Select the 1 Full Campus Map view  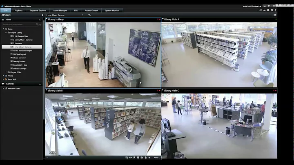[20, 36]
